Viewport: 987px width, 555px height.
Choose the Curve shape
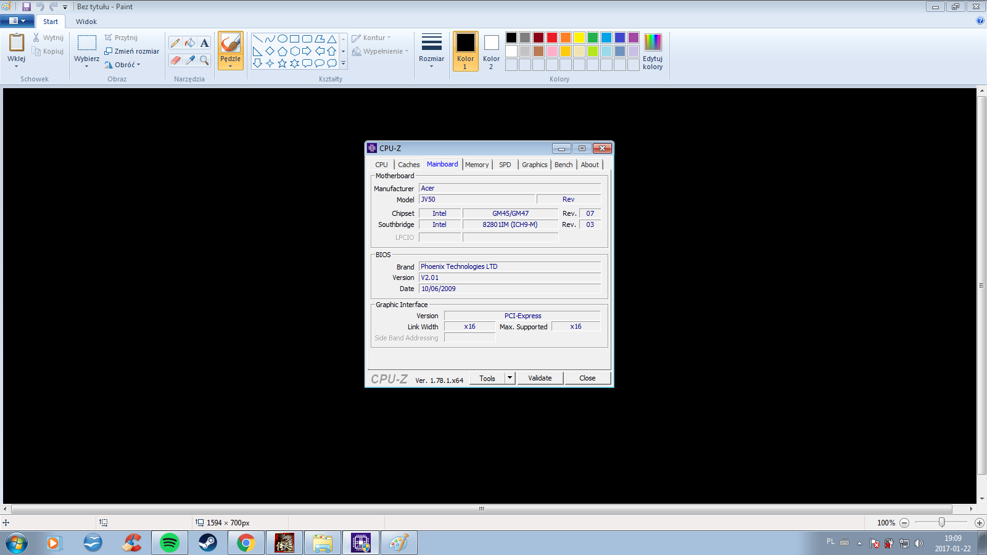(x=270, y=39)
